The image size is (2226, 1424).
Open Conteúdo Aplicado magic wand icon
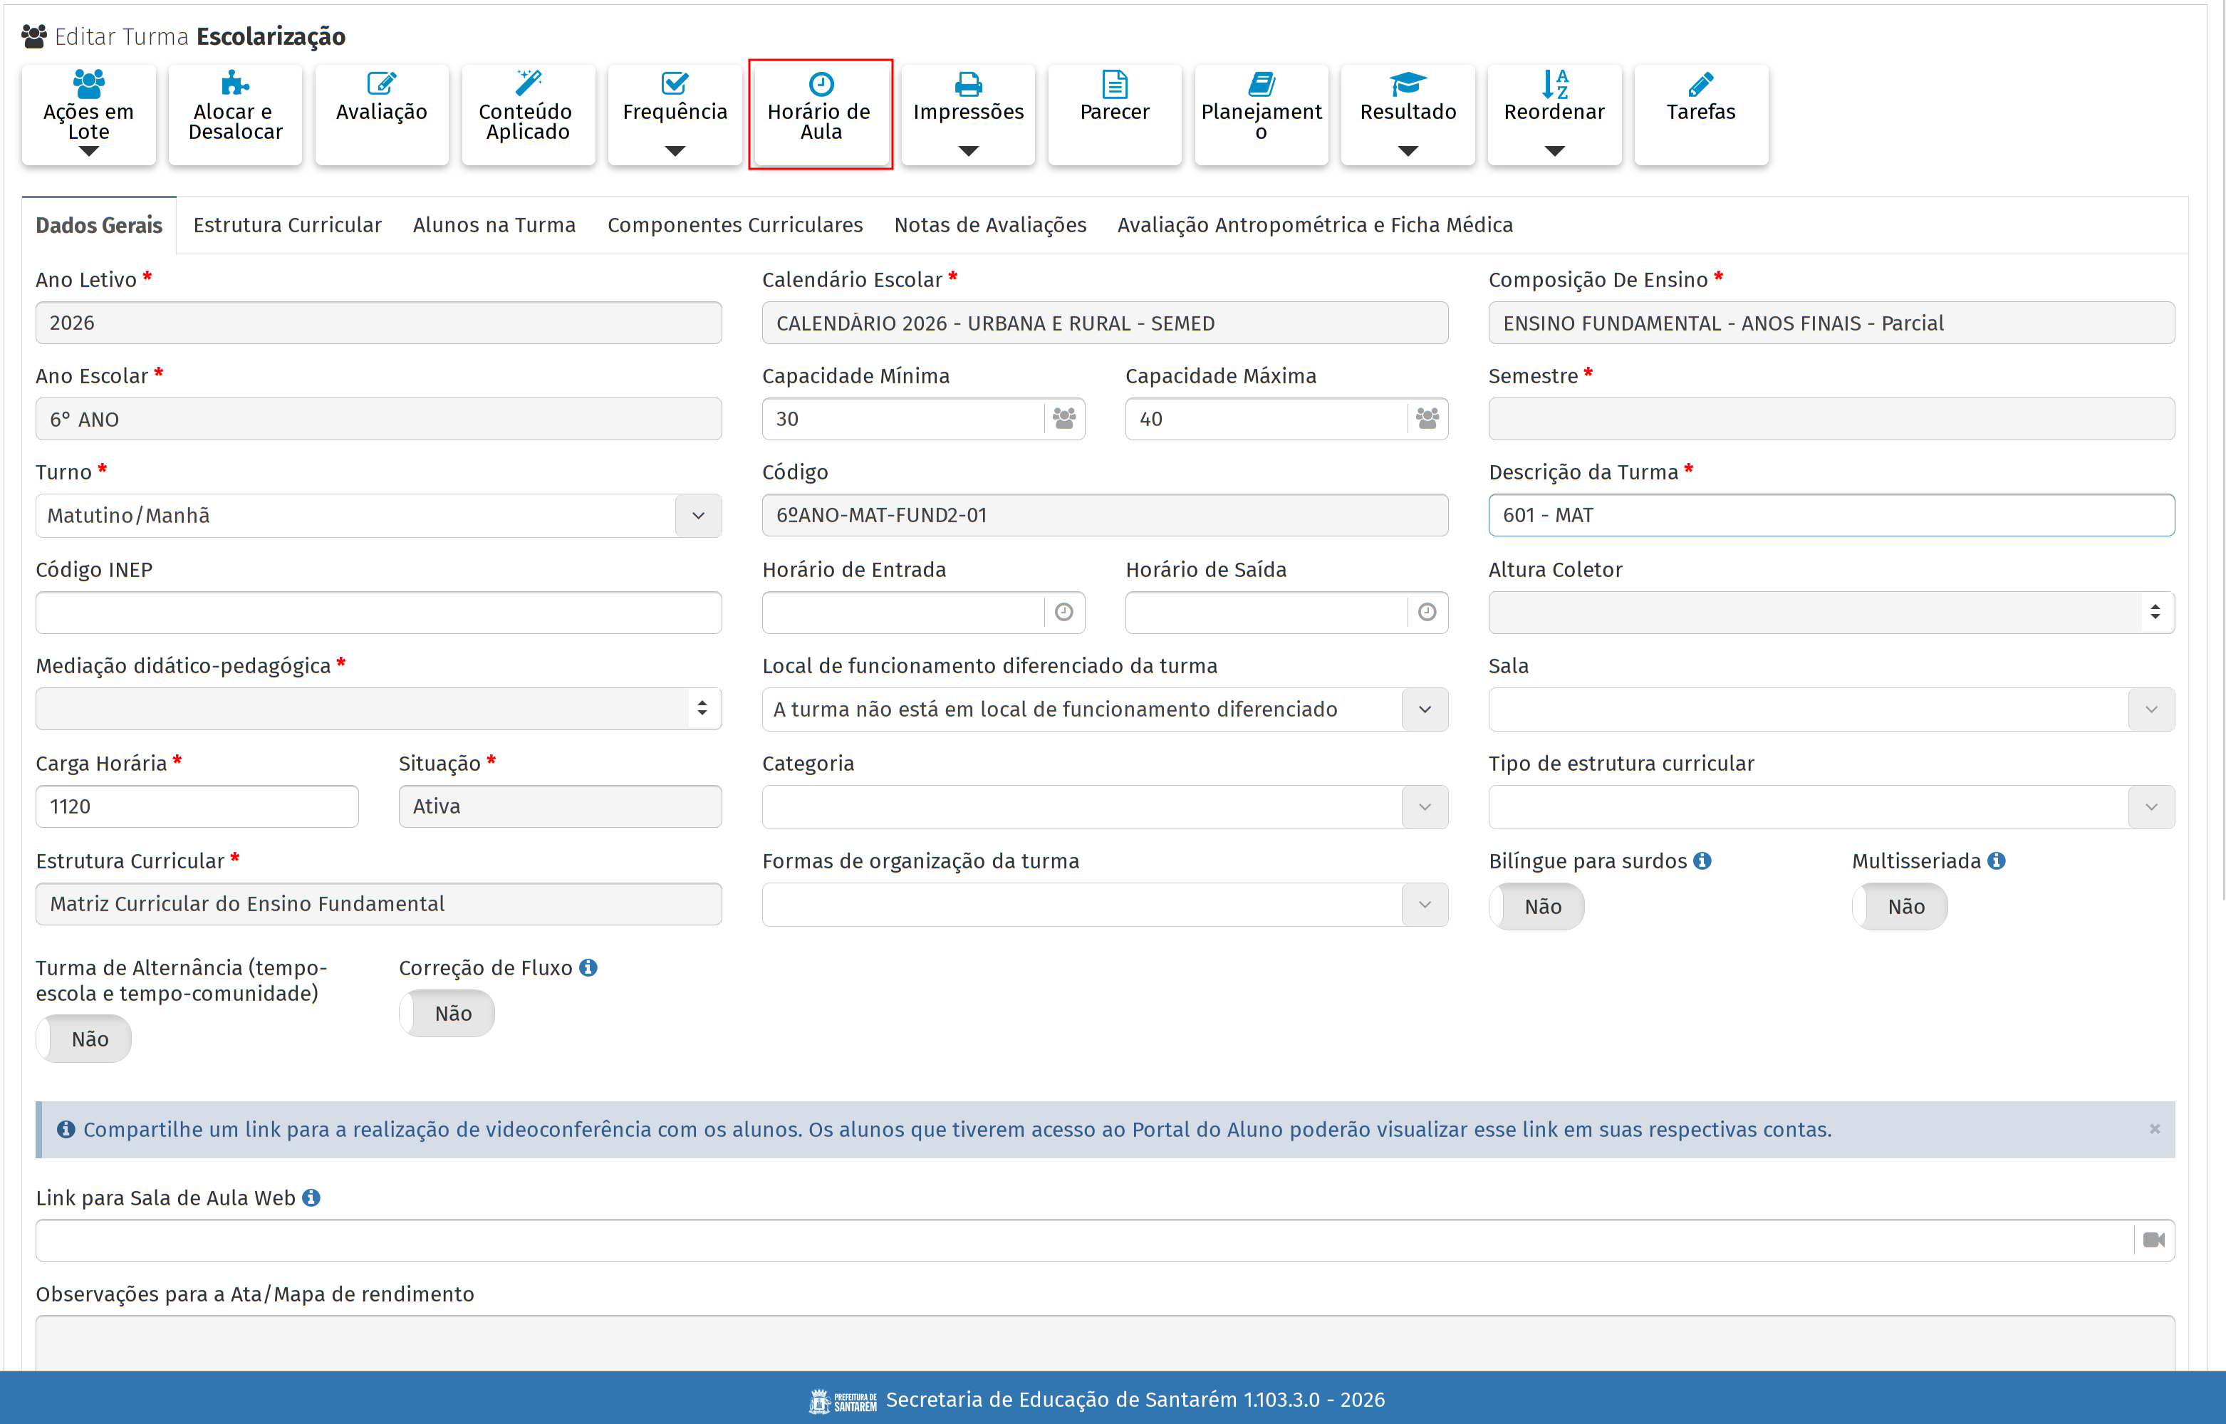pos(528,83)
